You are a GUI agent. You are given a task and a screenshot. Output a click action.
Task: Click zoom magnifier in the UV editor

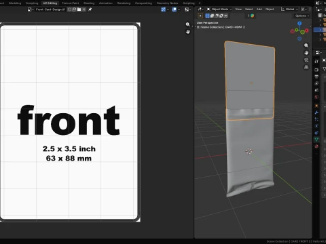pyautogui.click(x=187, y=24)
